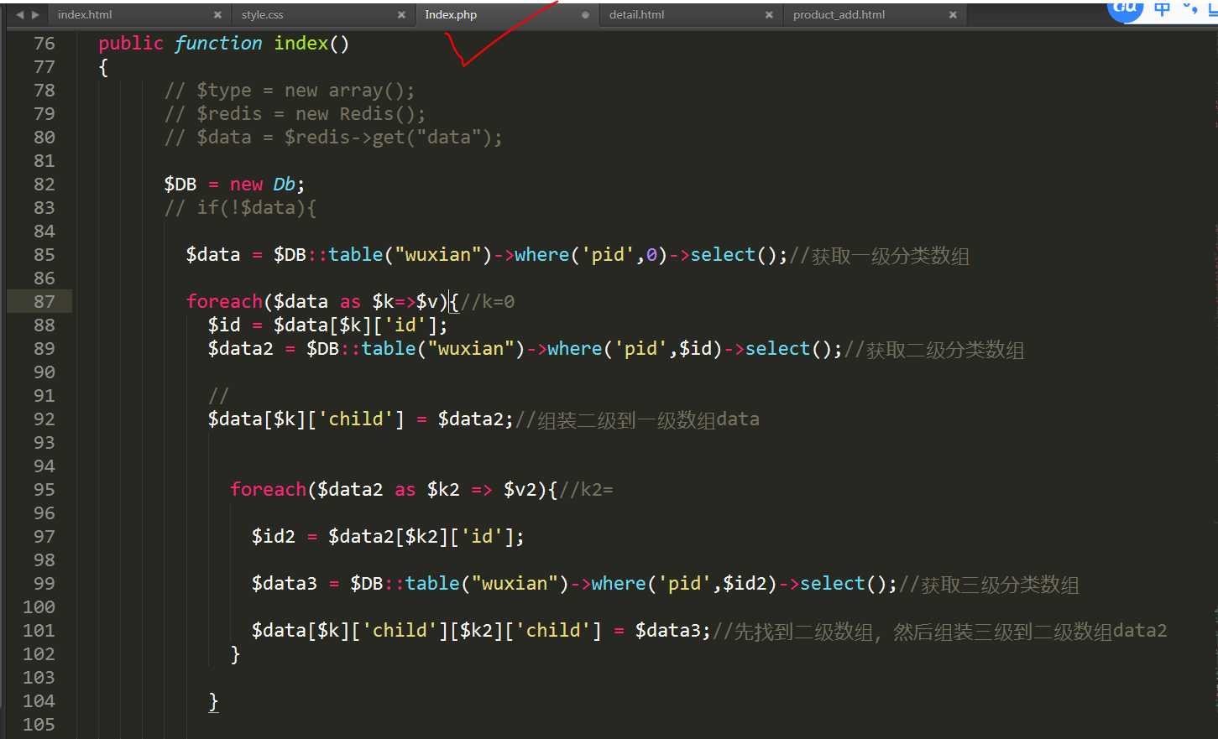Close the detail.html tab
The image size is (1218, 739).
(x=769, y=15)
